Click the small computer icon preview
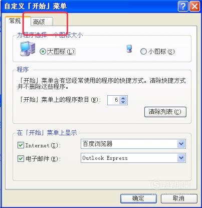 coord(129,49)
